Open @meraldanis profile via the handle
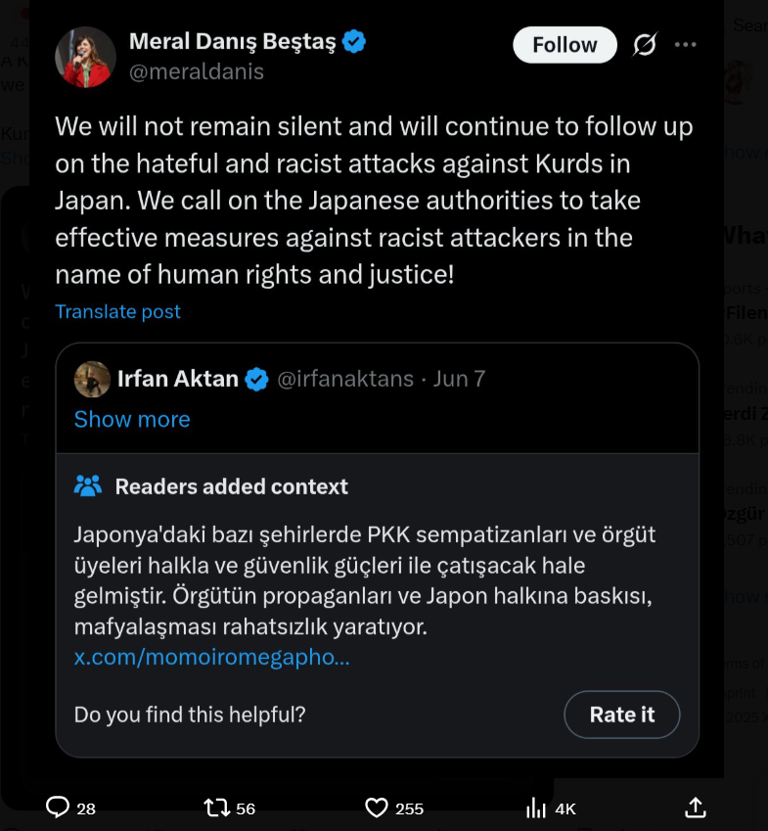768x831 pixels. click(197, 70)
